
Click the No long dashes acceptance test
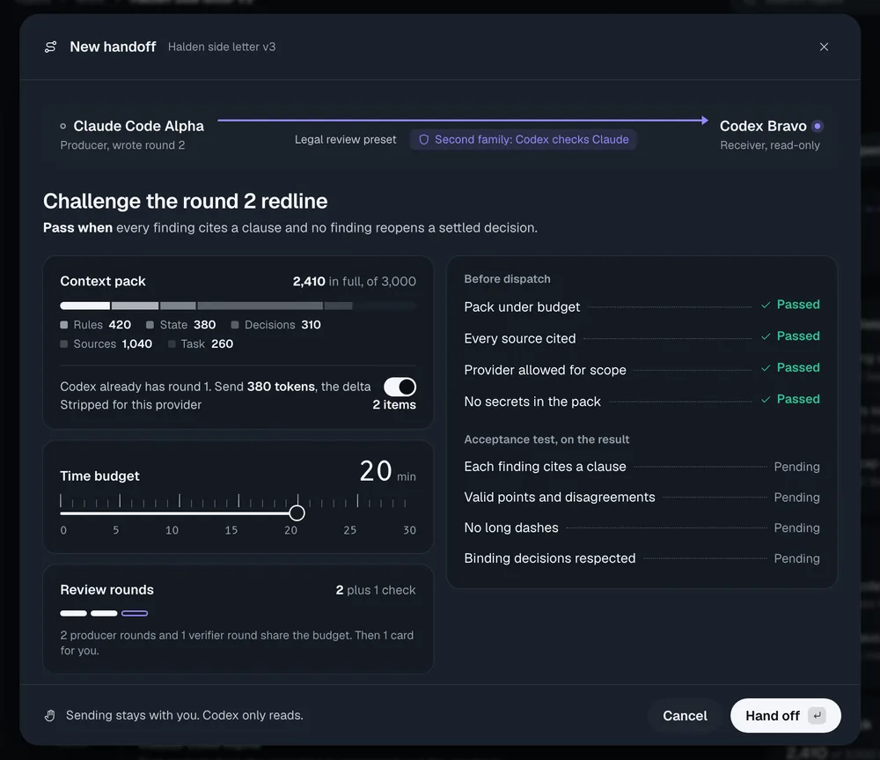(x=642, y=528)
